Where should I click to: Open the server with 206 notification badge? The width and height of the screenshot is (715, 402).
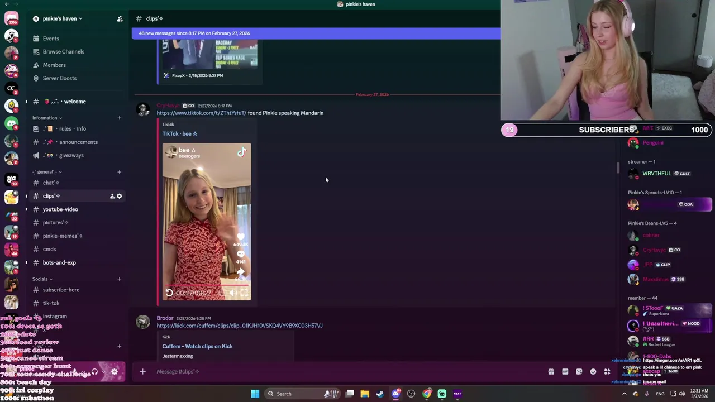pyautogui.click(x=12, y=18)
